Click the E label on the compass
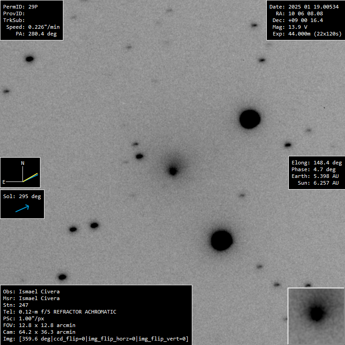Image resolution: width=345 pixels, height=345 pixels. 4,182
